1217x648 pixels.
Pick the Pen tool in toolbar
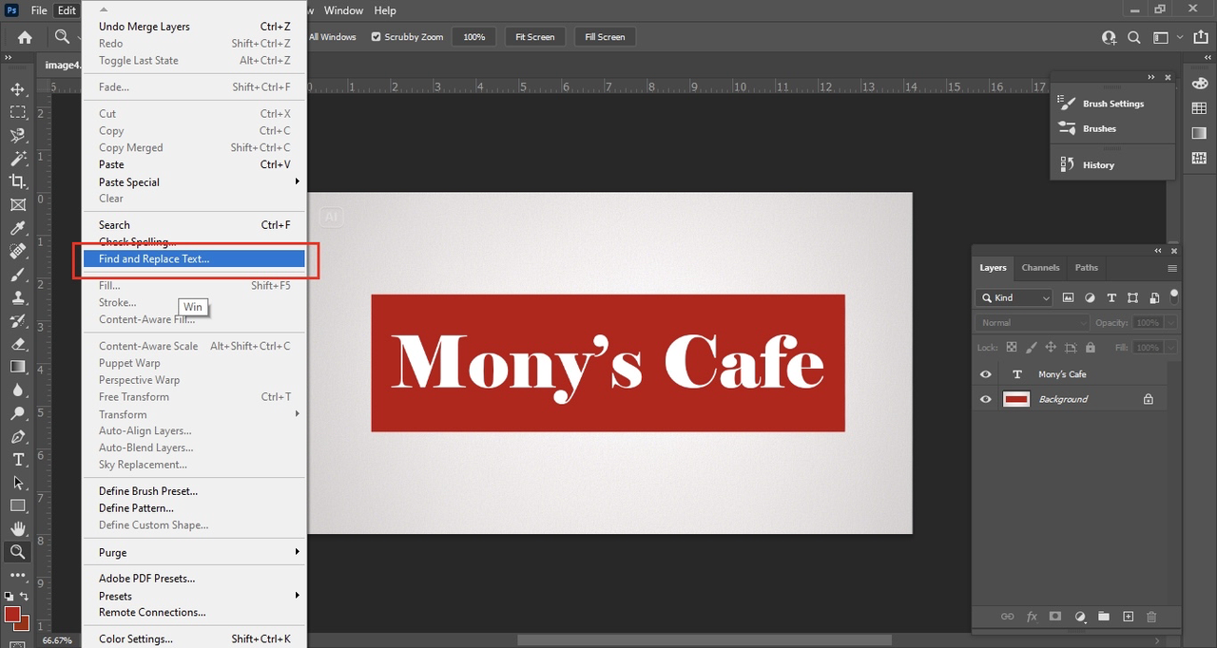click(x=18, y=436)
